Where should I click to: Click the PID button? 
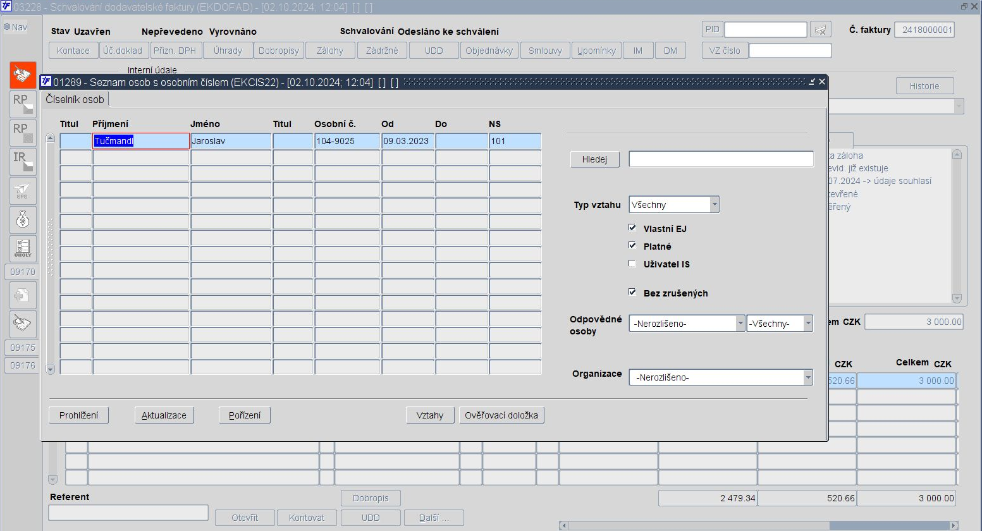[x=713, y=29]
